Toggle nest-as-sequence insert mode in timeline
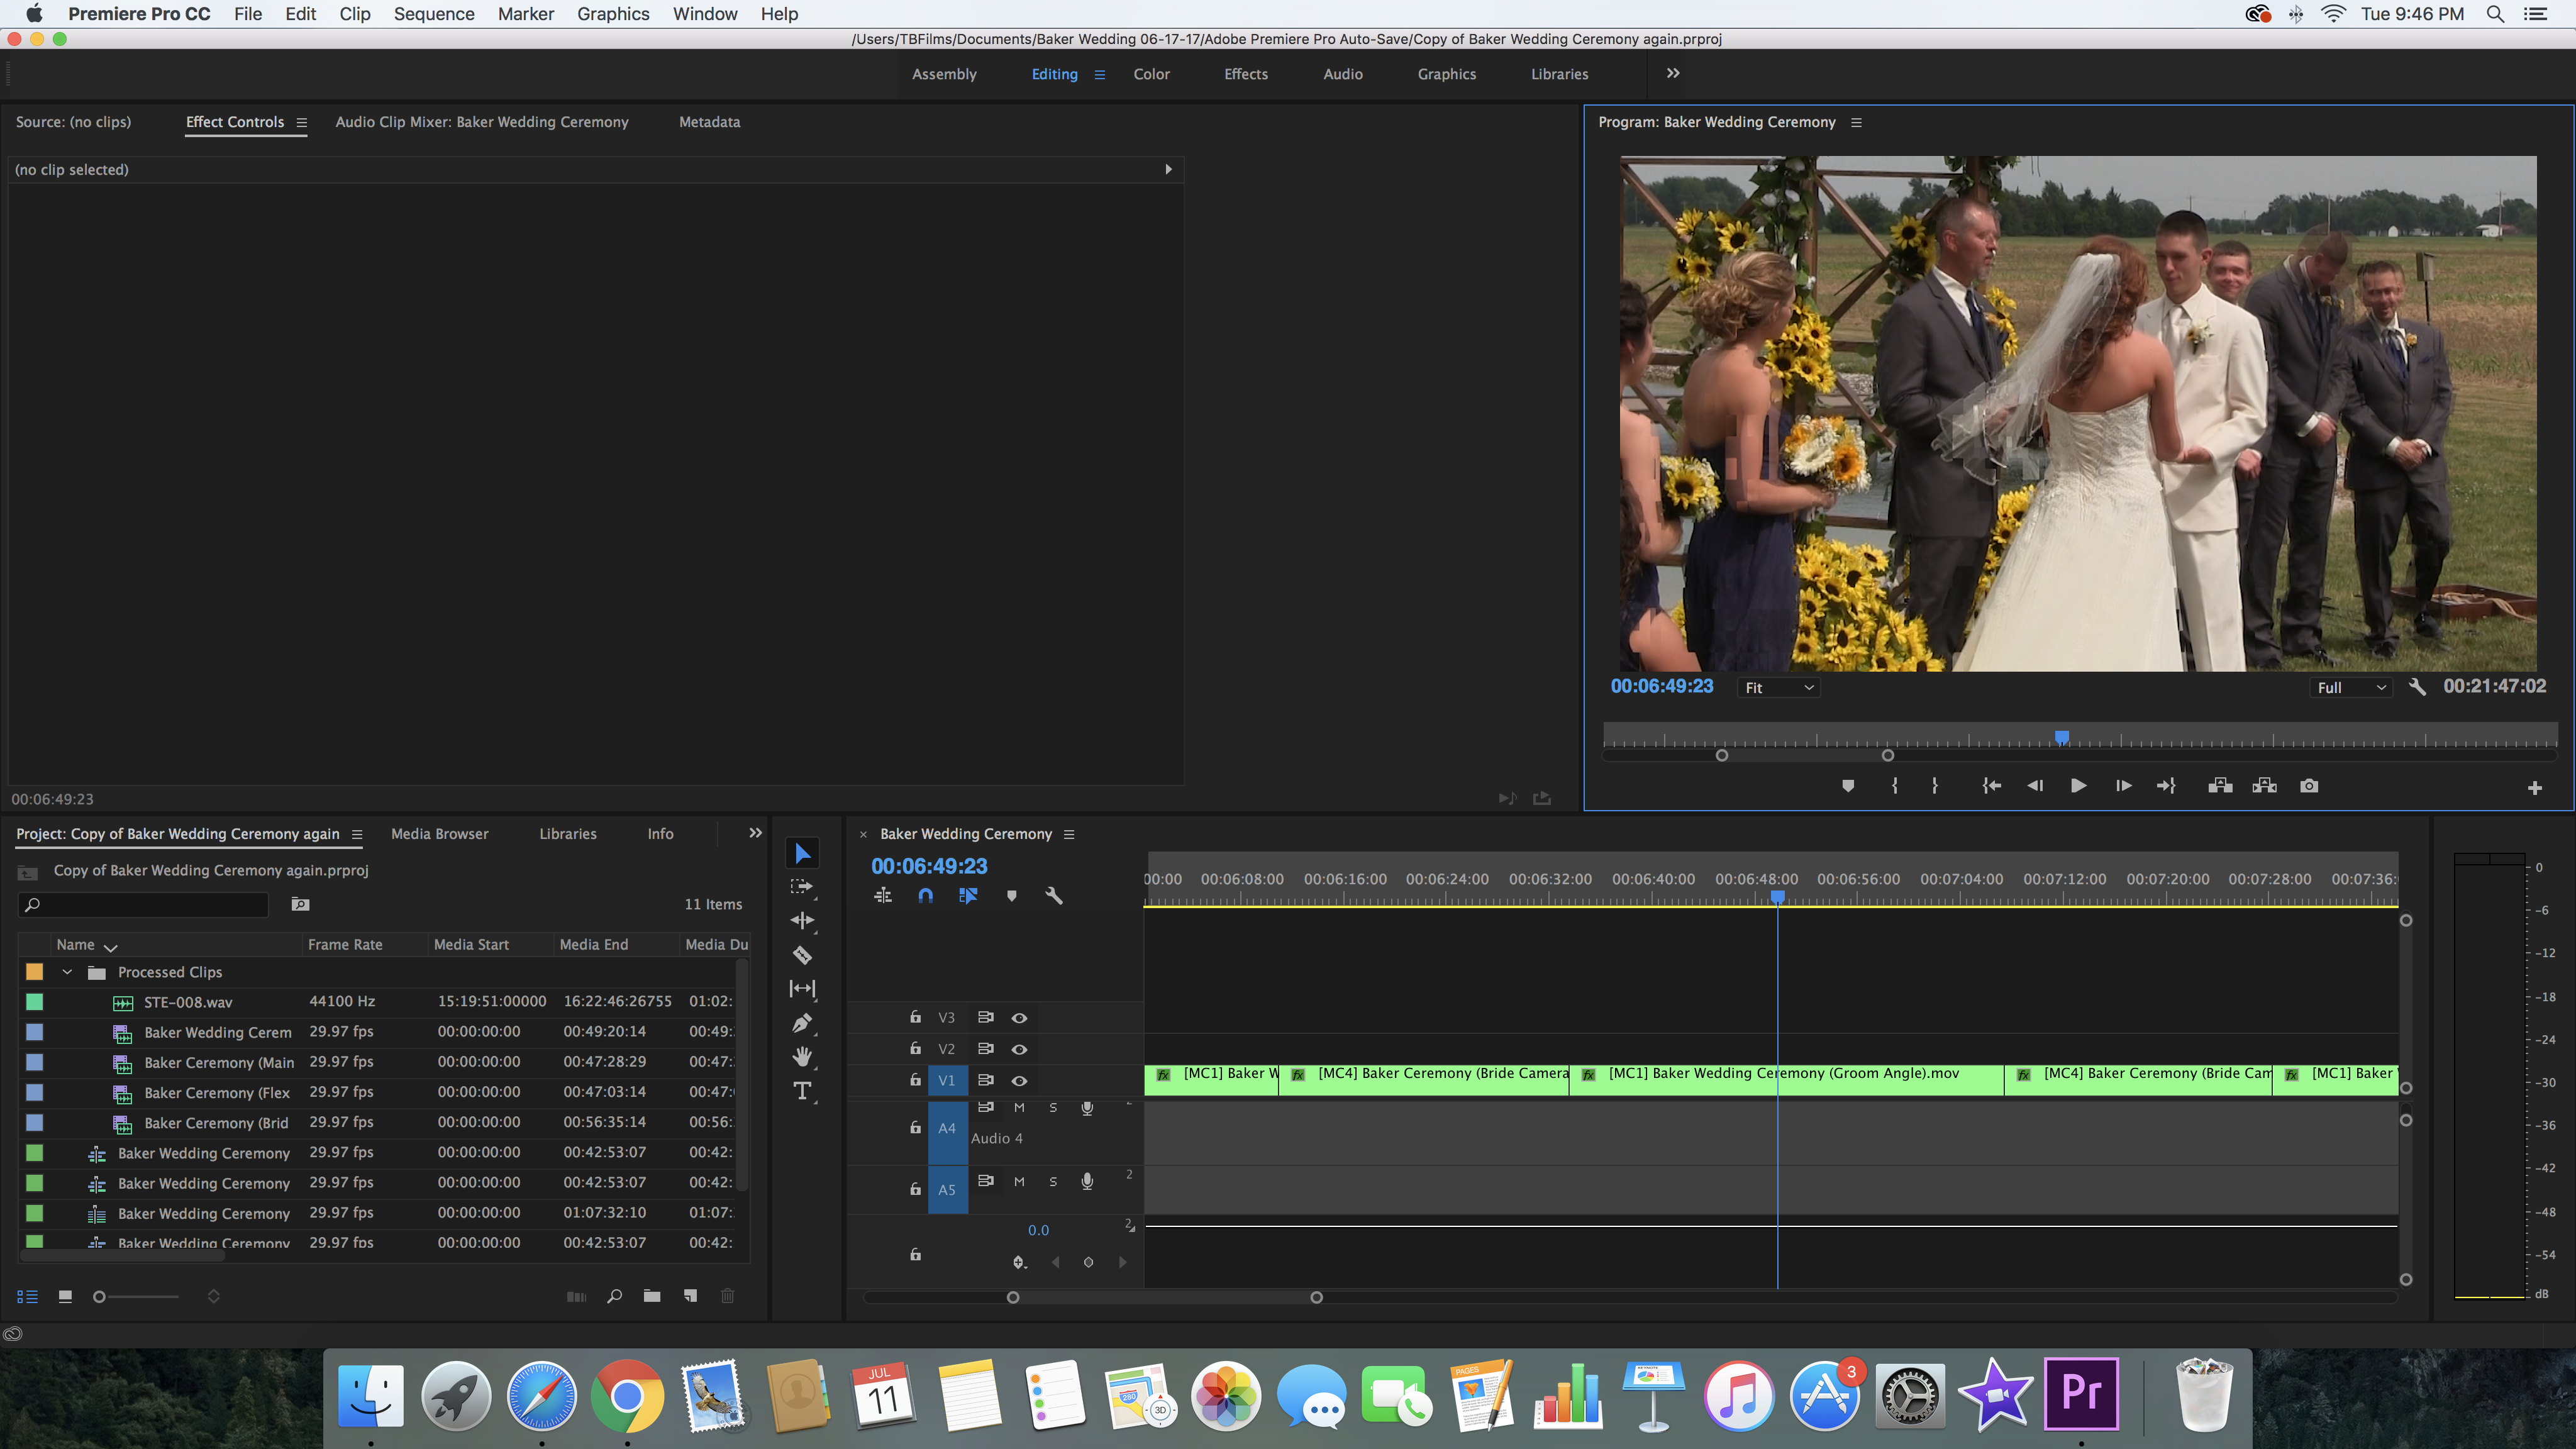 (x=883, y=896)
